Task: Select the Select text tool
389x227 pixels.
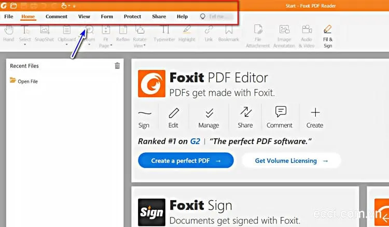Action: 25,33
